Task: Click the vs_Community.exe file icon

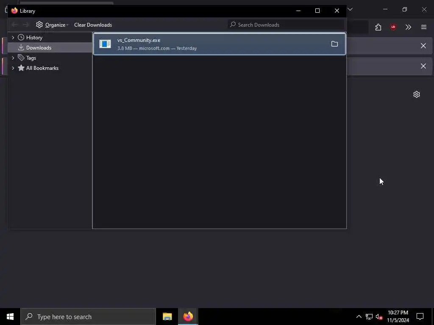Action: (x=105, y=44)
